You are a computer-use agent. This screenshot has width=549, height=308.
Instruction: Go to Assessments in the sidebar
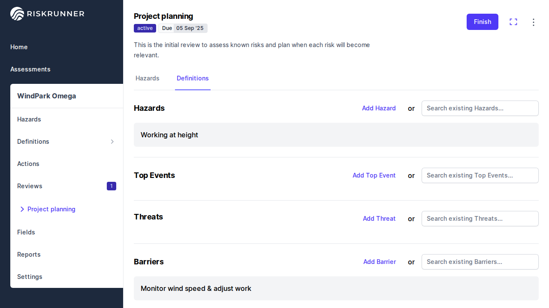(30, 69)
